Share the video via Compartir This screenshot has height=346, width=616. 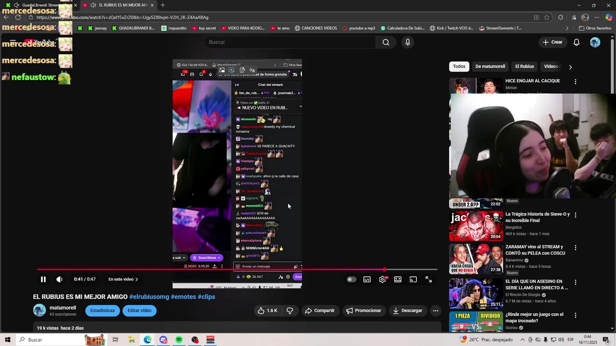(x=320, y=310)
